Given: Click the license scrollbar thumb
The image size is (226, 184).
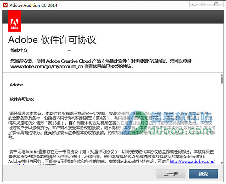Looking at the screenshot, I should (x=221, y=80).
